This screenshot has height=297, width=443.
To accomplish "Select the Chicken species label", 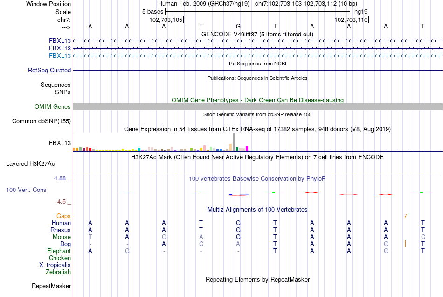I will [60, 258].
